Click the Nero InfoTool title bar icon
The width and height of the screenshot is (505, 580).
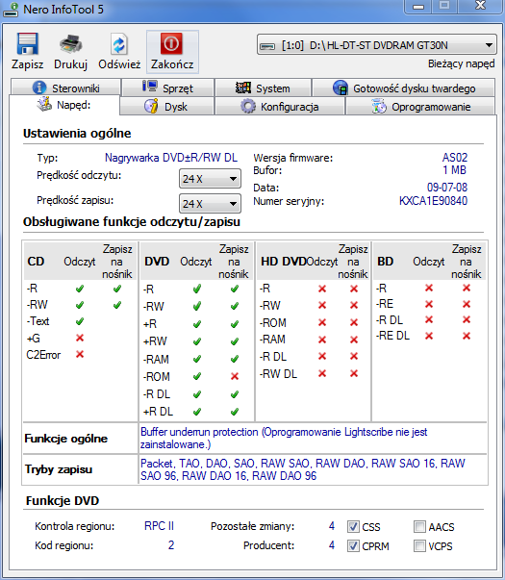click(11, 10)
